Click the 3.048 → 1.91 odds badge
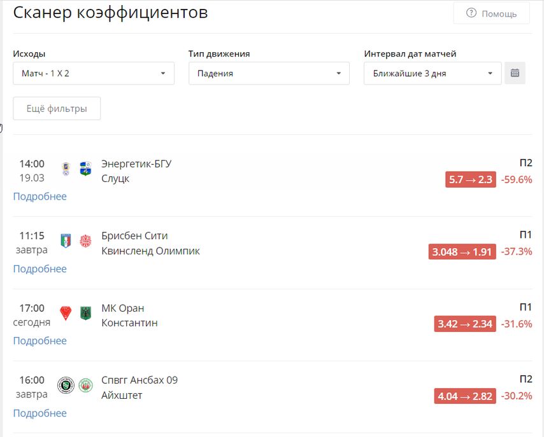Image resolution: width=544 pixels, height=437 pixels. pyautogui.click(x=462, y=252)
